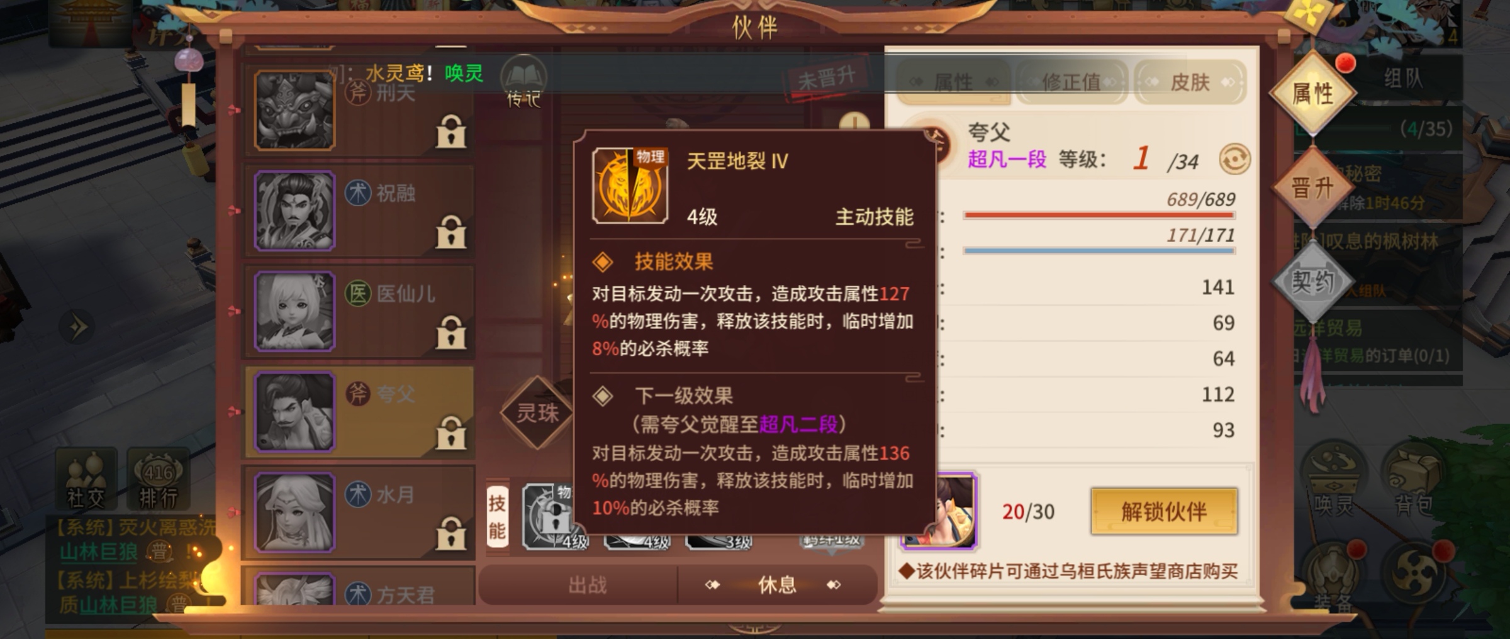The height and width of the screenshot is (639, 1510).
Task: Open the 排行 ranking icon
Action: pos(158,479)
